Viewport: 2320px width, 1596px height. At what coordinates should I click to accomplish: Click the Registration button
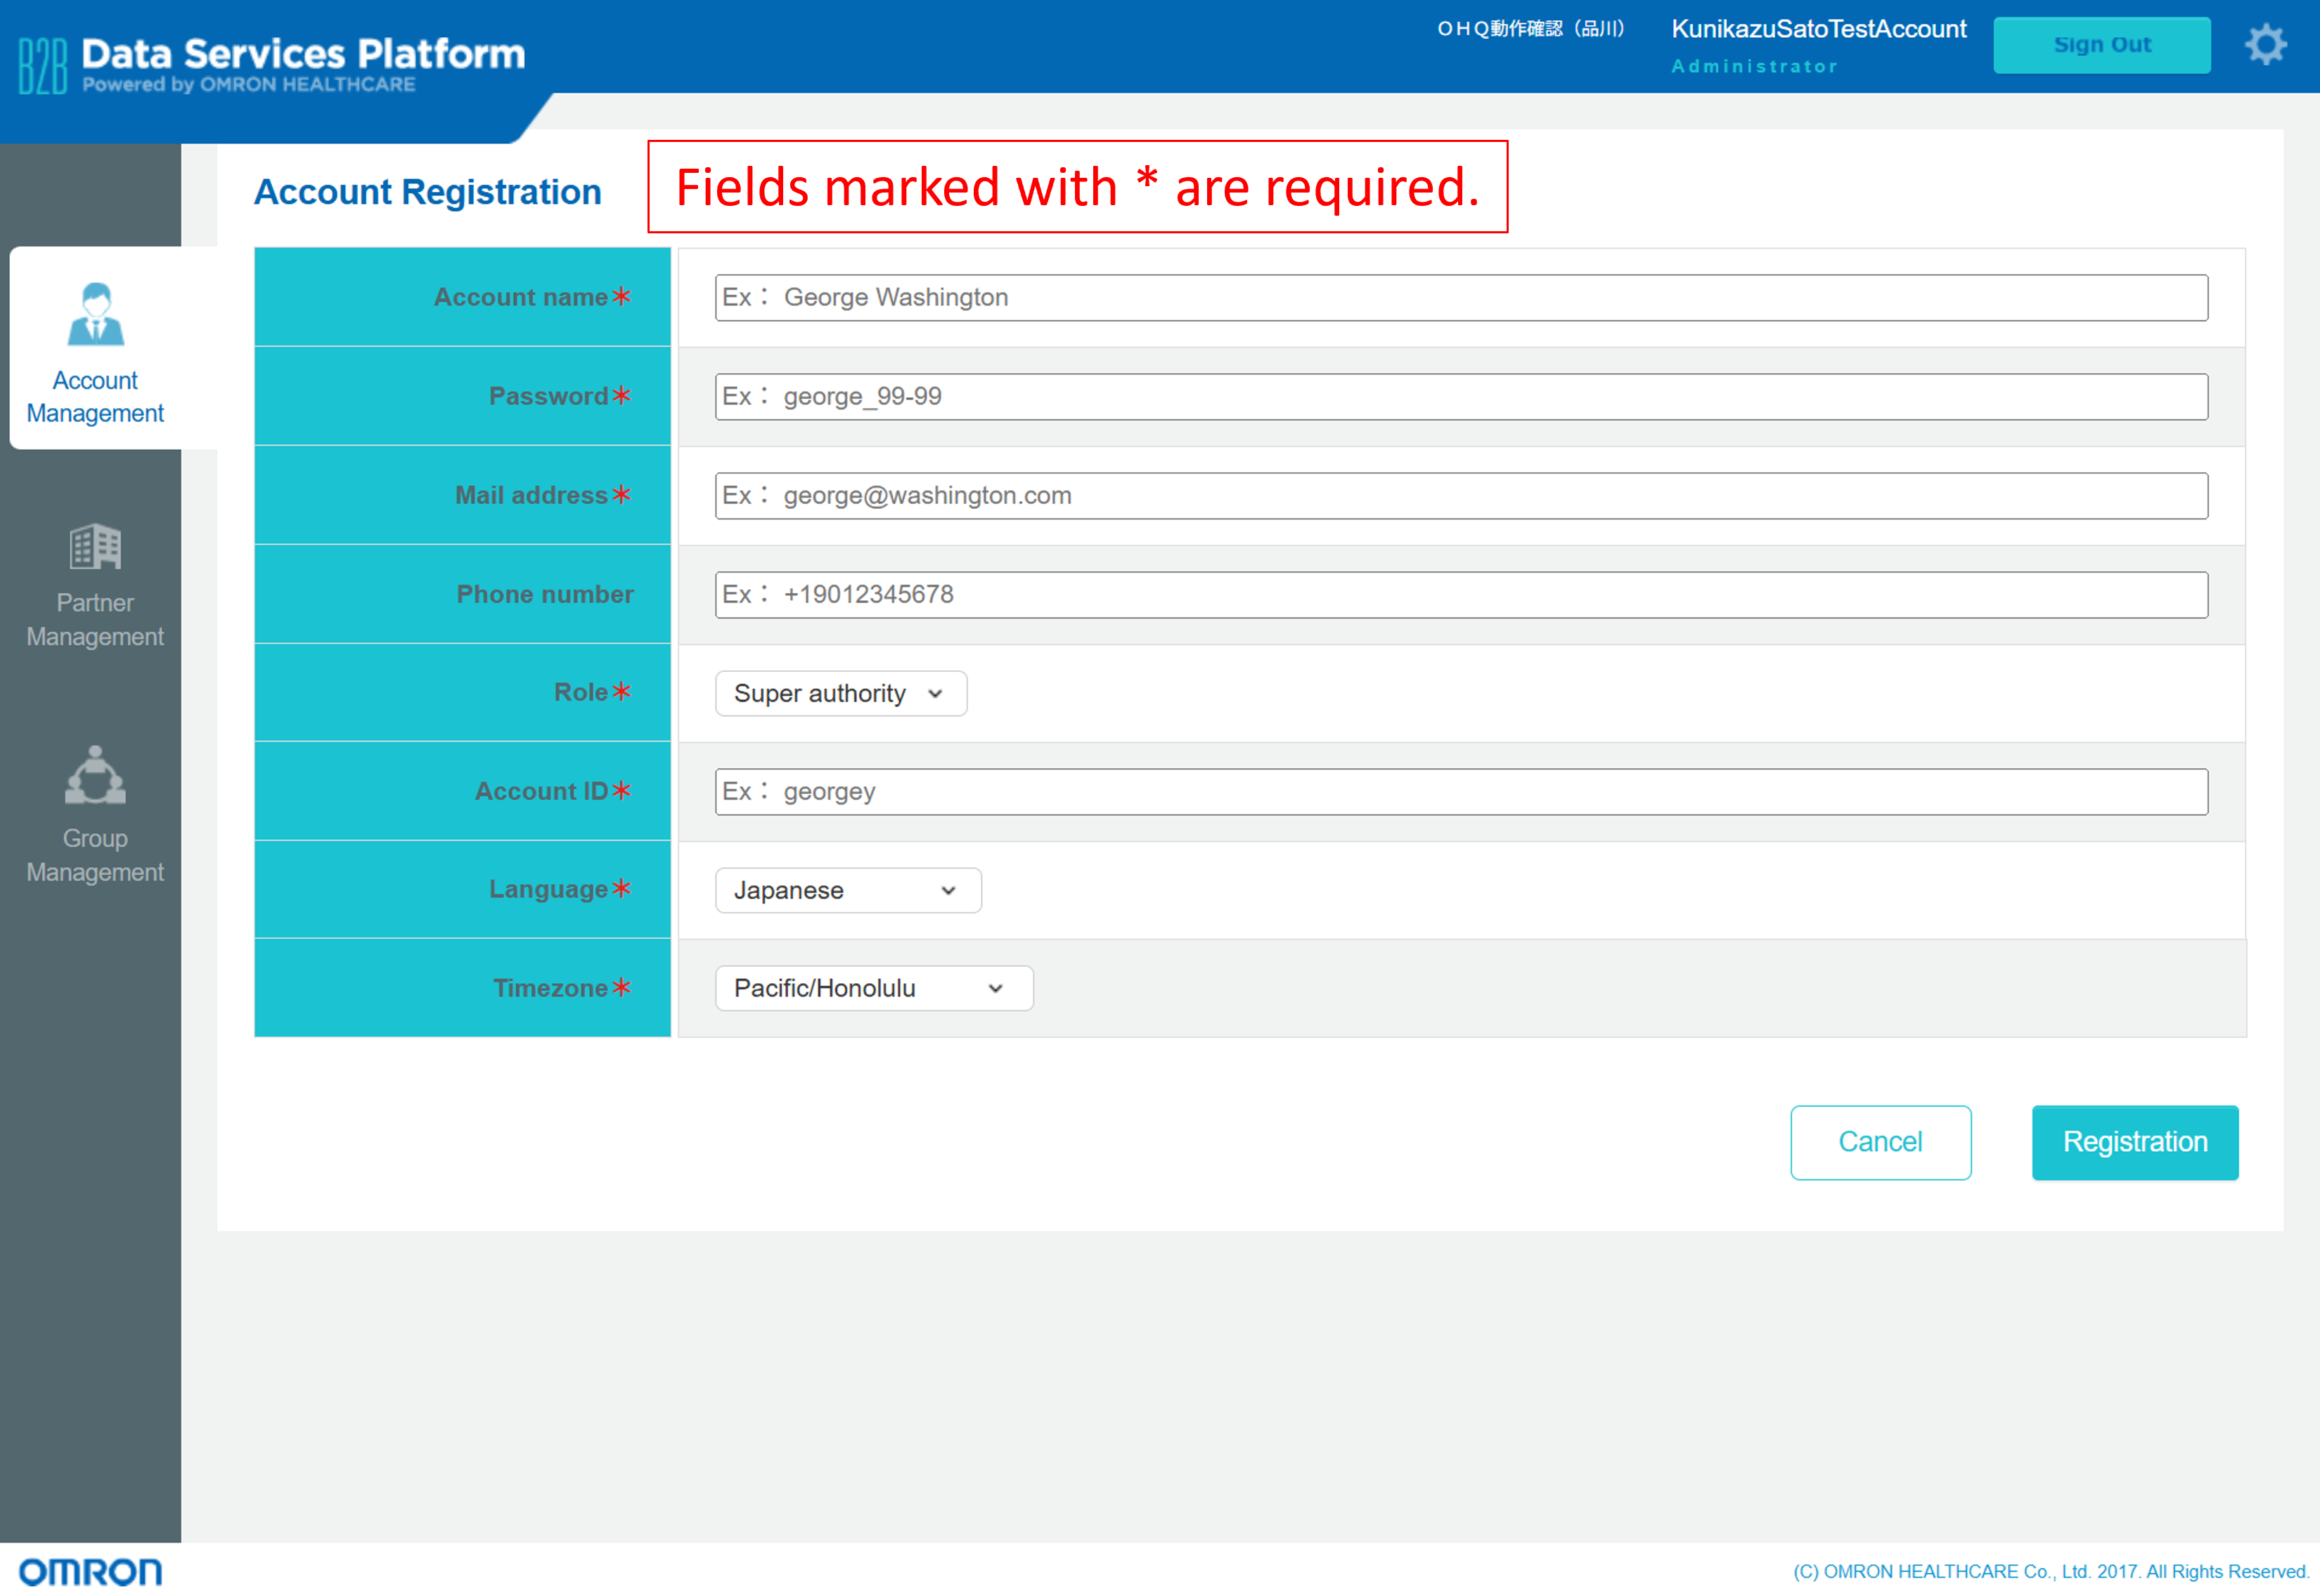coord(2134,1142)
